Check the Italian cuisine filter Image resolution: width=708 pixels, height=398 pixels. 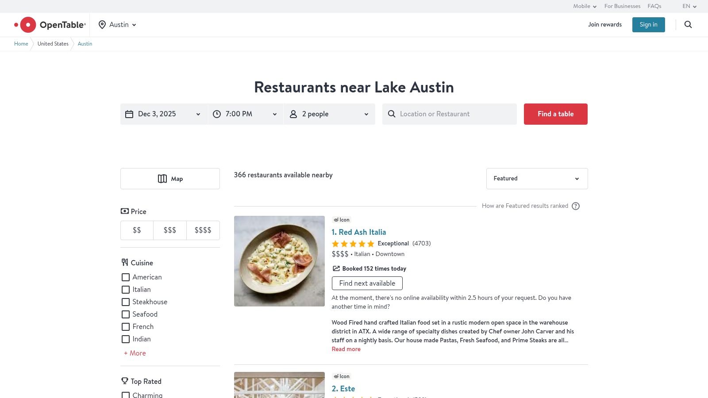126,290
